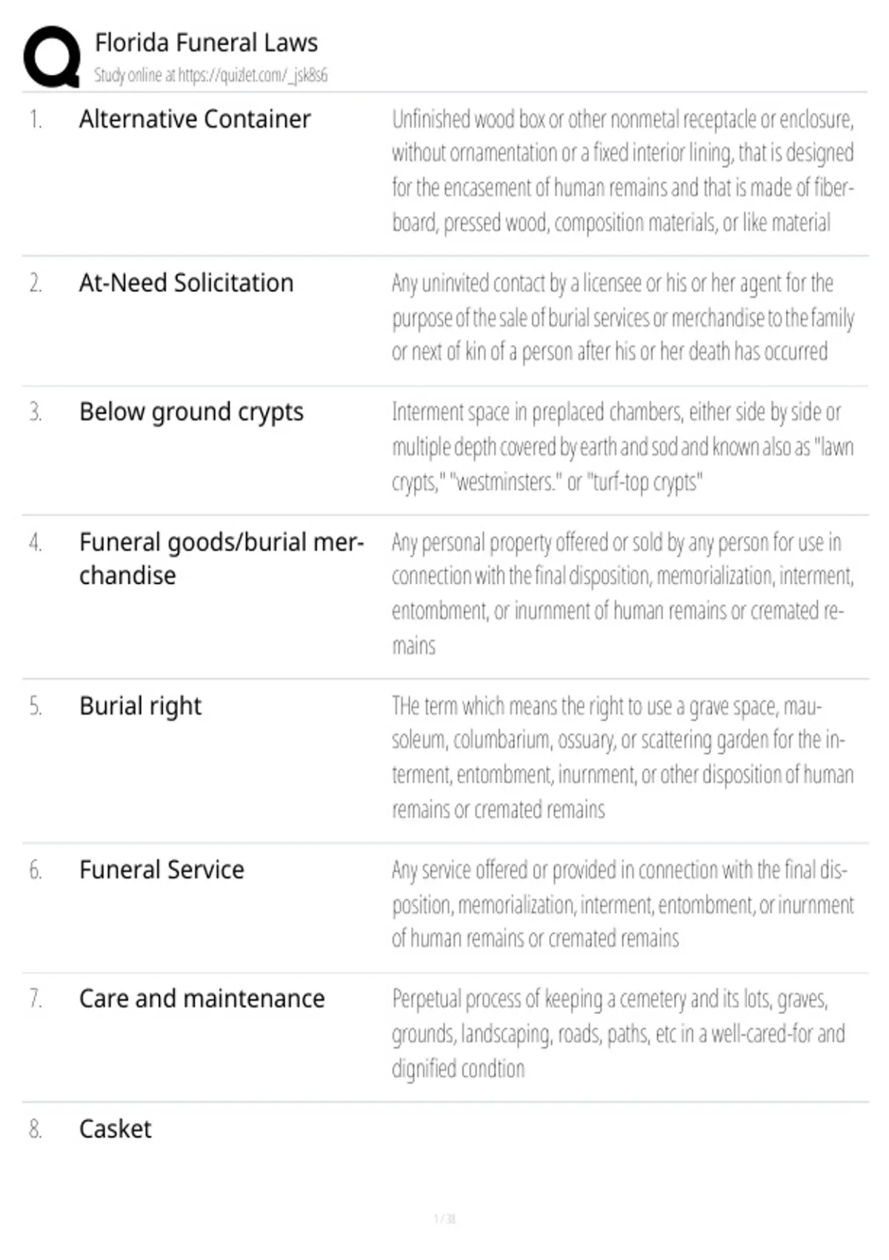The image size is (889, 1260).
Task: Select the term Care and maintenance
Action: click(202, 998)
